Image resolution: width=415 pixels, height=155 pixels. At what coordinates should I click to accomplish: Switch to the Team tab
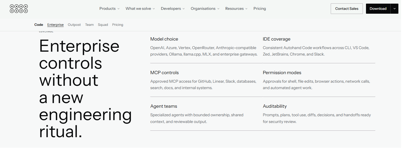(89, 25)
